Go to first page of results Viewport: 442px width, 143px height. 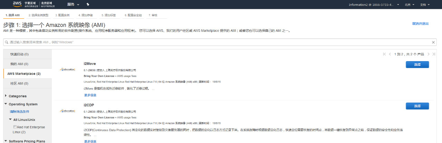[x=384, y=54]
